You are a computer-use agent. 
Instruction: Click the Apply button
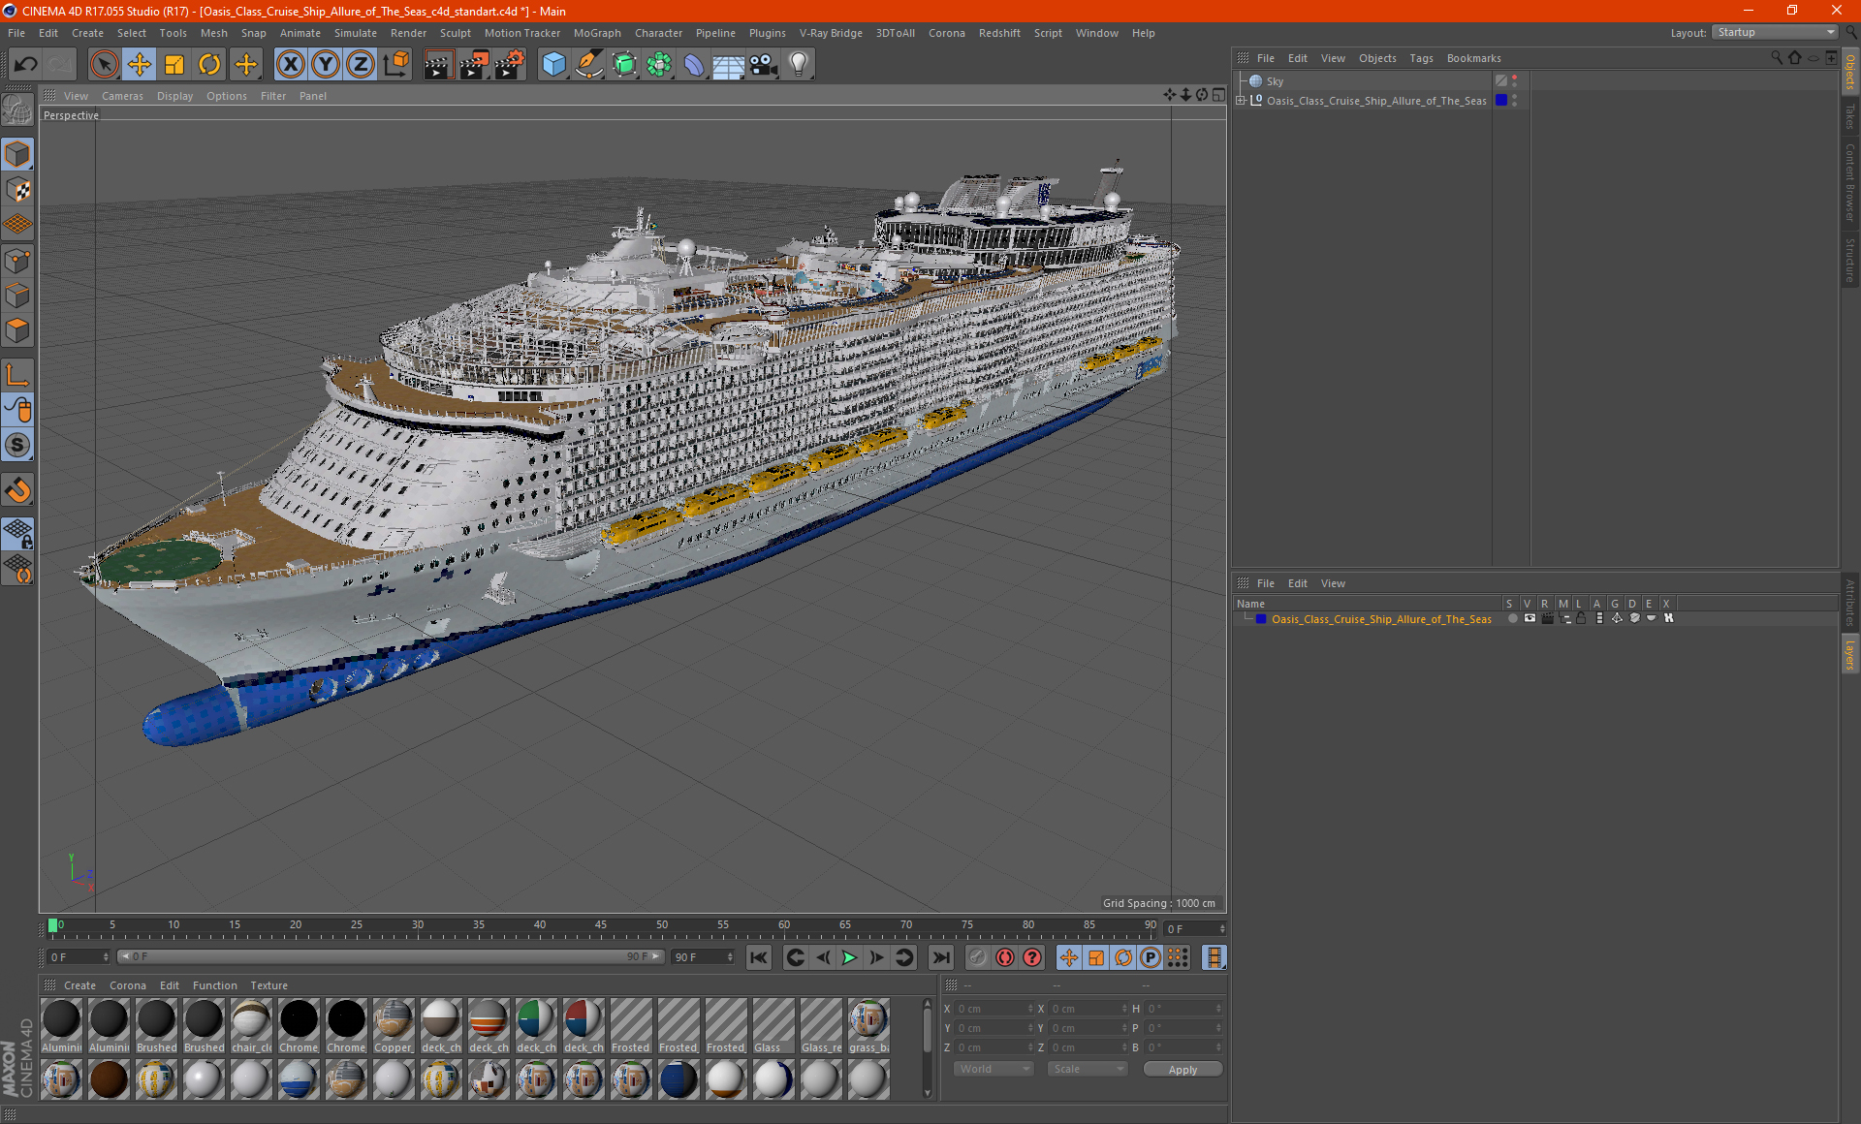pos(1183,1070)
